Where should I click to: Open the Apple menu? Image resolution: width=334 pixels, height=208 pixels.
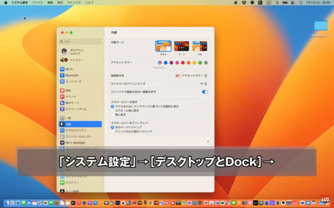coord(6,2)
